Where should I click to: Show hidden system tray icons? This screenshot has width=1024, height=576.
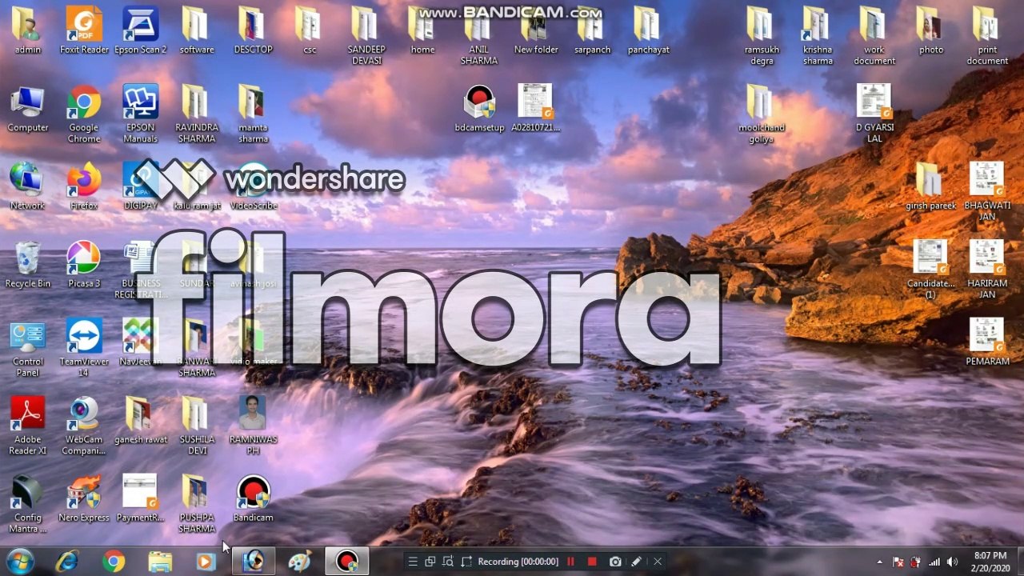coord(880,562)
